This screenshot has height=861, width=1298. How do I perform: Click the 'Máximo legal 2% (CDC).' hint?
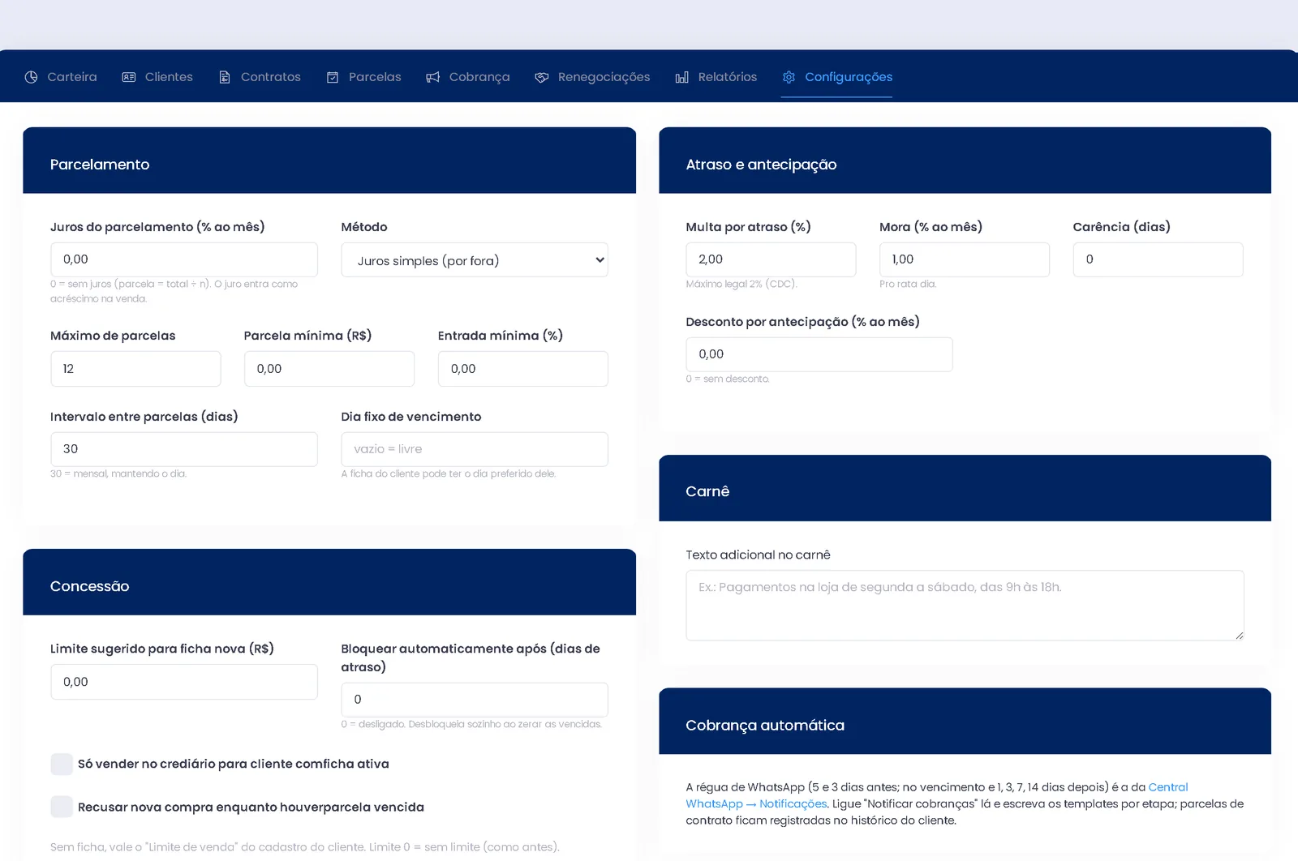pyautogui.click(x=741, y=285)
